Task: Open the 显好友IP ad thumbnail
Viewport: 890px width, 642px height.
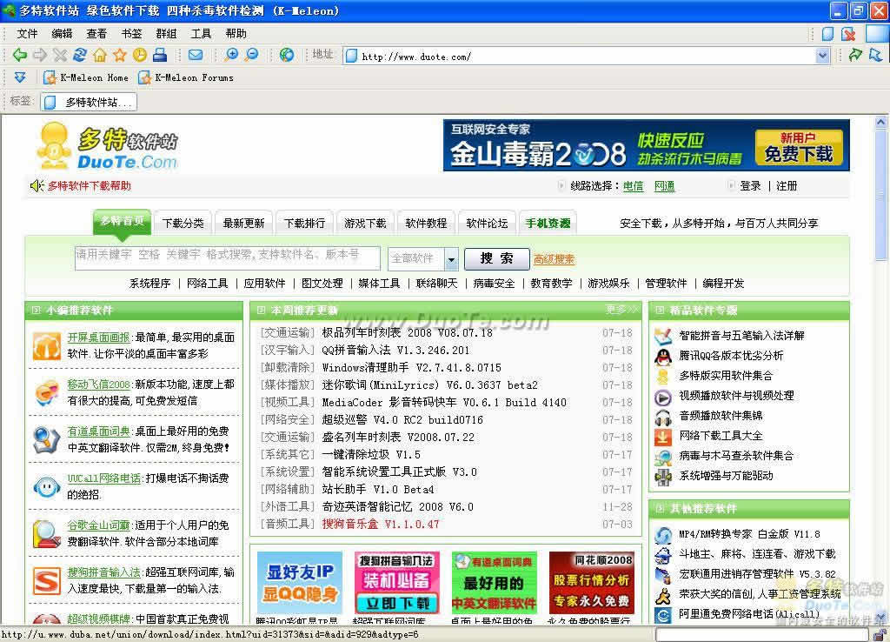Action: coord(300,582)
